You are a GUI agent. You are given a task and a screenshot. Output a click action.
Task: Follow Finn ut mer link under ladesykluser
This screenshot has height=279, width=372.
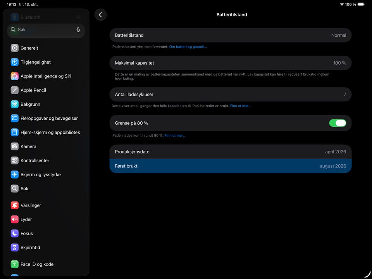coord(240,106)
